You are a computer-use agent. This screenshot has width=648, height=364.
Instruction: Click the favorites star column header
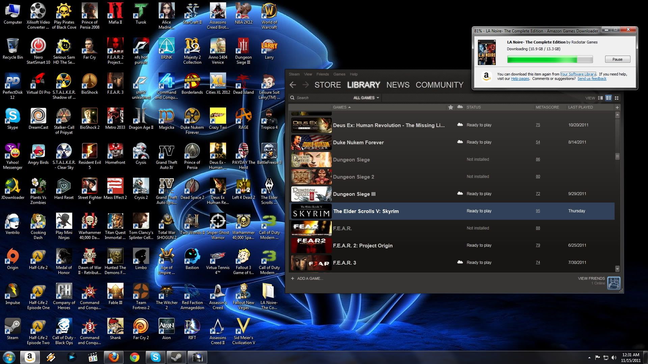(451, 107)
